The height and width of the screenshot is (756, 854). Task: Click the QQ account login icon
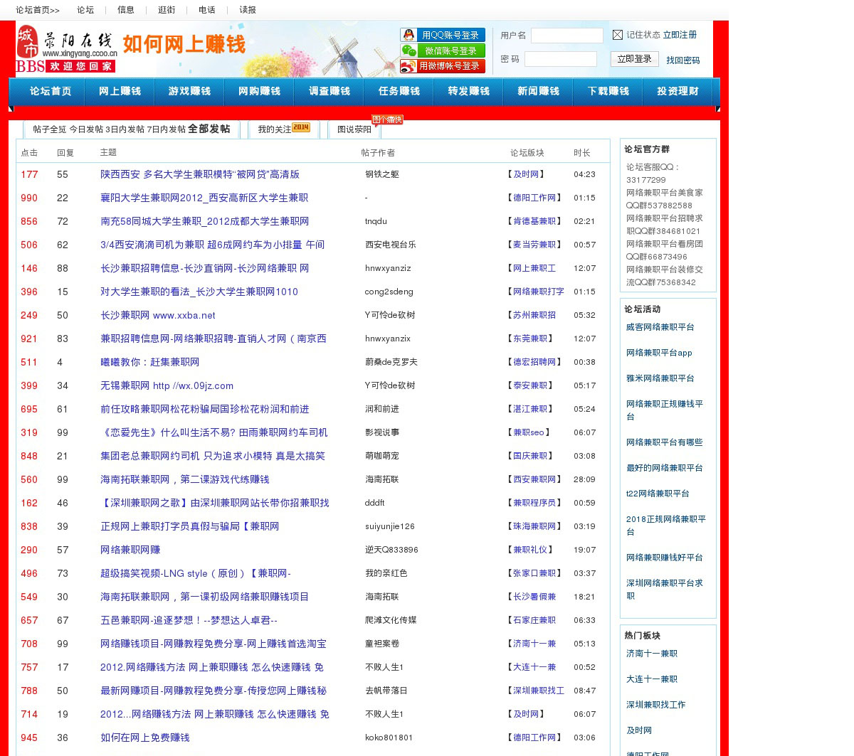pyautogui.click(x=409, y=35)
